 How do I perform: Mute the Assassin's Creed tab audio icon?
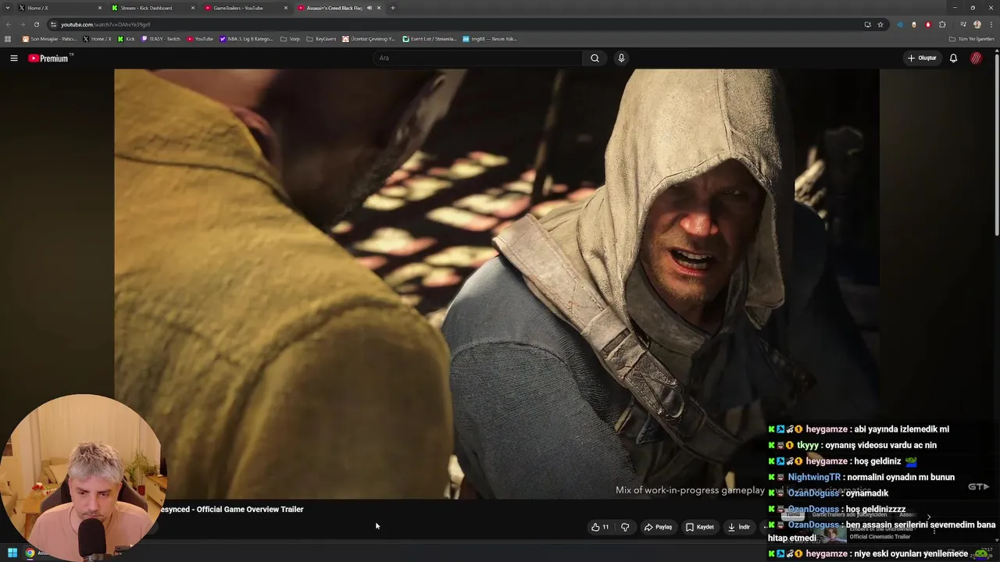tap(370, 8)
